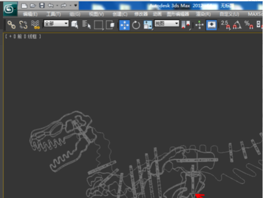Image resolution: width=263 pixels, height=198 pixels.
Task: Click the 前 viewport view label
Action: click(x=19, y=36)
